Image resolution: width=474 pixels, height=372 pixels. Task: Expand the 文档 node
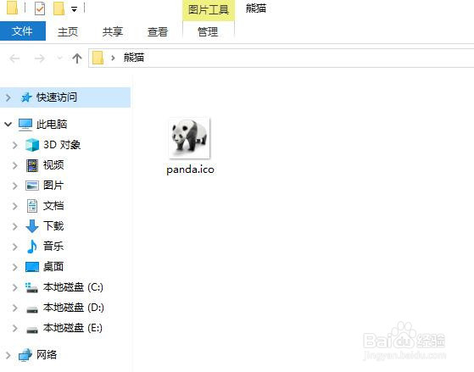[x=14, y=206]
